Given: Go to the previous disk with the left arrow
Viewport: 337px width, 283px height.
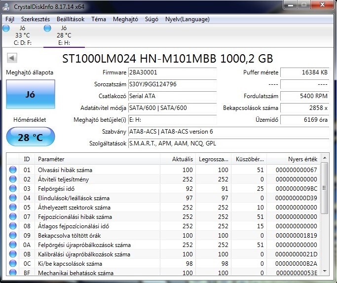Looking at the screenshot, I should coord(12,58).
